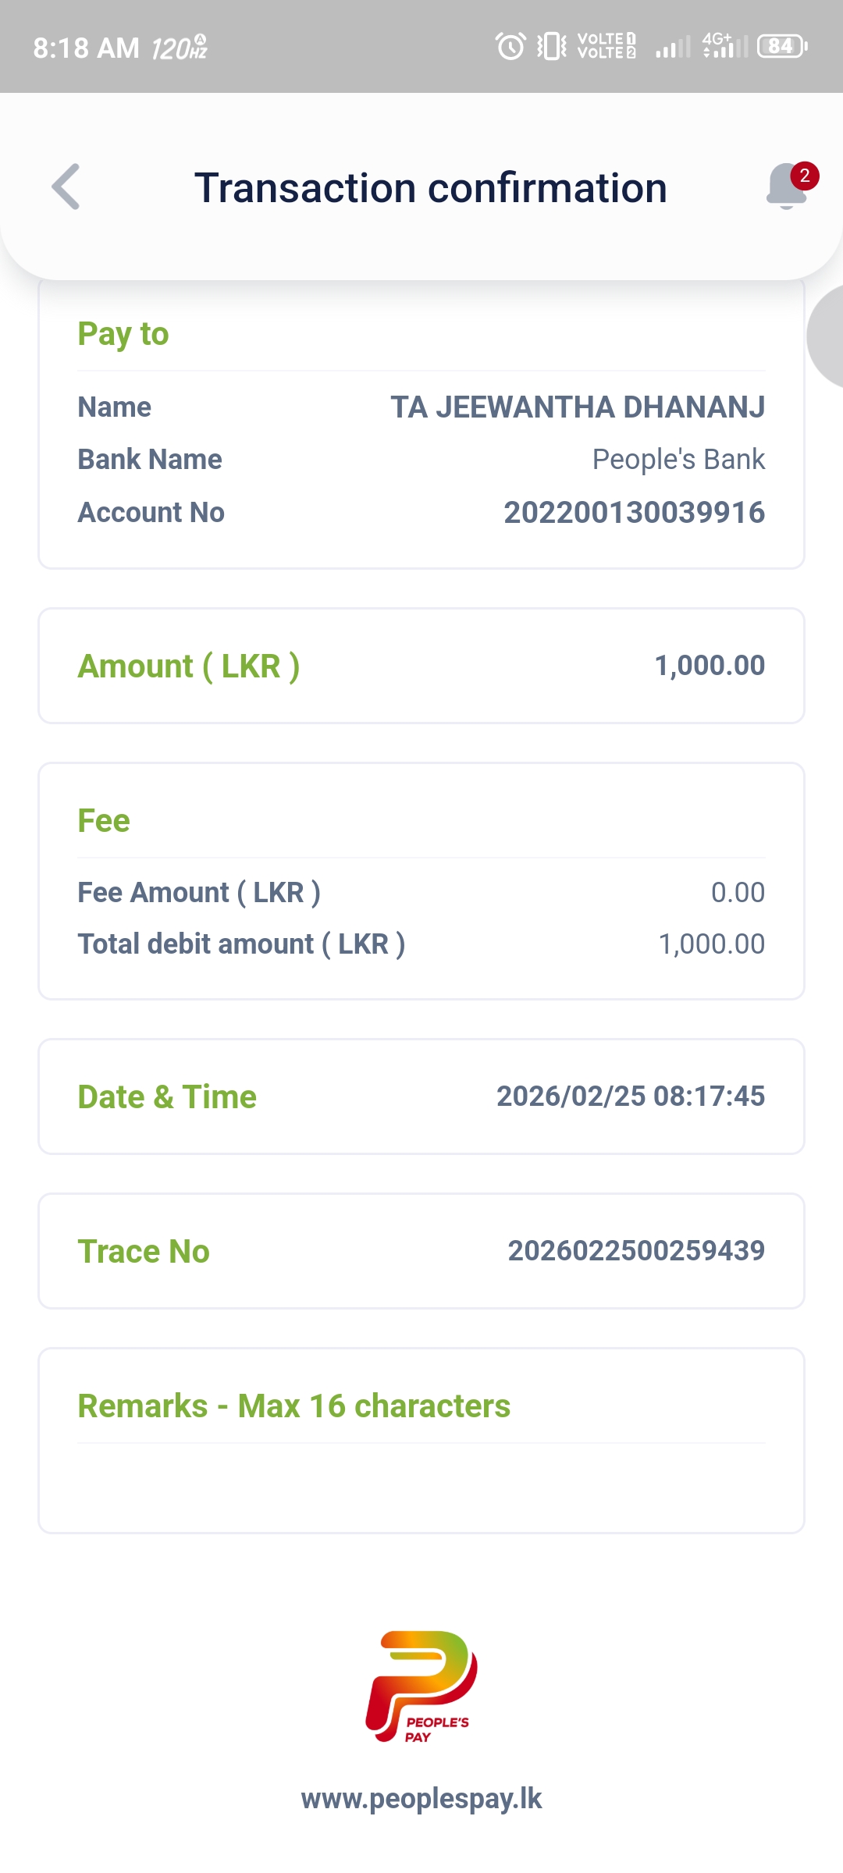This screenshot has height=1873, width=843.
Task: Tap the Trace No value
Action: click(636, 1251)
